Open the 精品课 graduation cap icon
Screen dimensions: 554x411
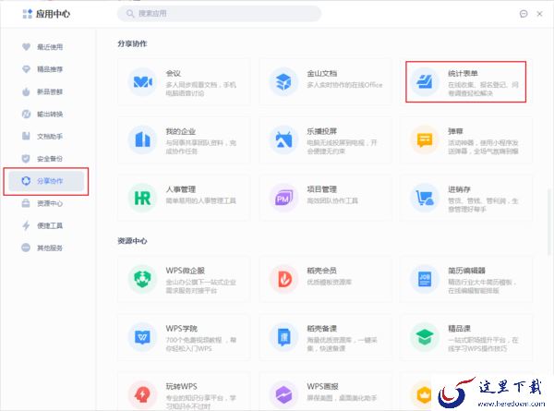point(425,337)
